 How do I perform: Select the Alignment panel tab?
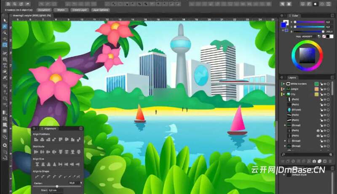[x=50, y=128]
